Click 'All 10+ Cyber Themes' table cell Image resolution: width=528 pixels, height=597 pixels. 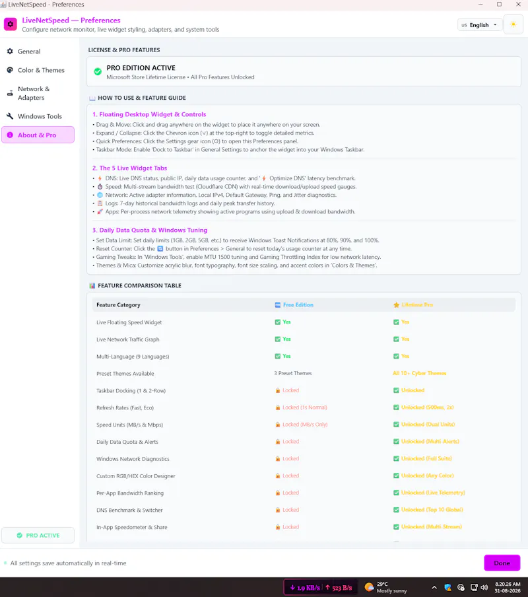(420, 373)
